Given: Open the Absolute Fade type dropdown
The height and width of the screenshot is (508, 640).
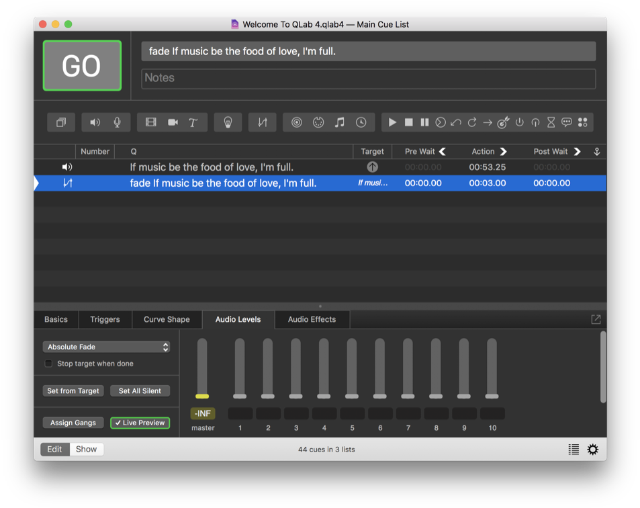Looking at the screenshot, I should click(107, 347).
